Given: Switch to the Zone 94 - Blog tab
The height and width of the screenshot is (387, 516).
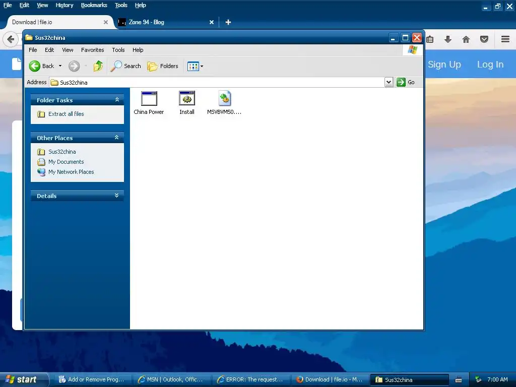Looking at the screenshot, I should 166,22.
